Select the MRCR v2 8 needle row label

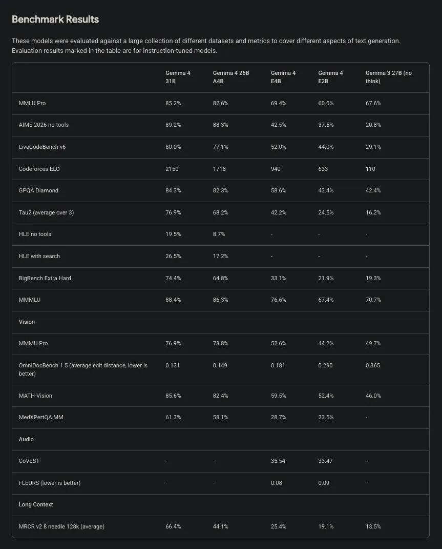click(x=61, y=526)
